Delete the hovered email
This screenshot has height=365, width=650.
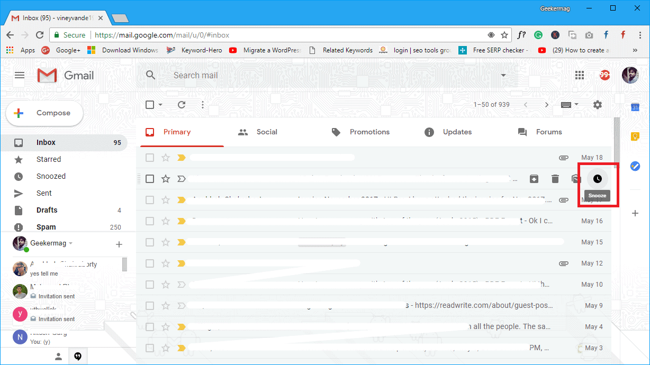click(555, 179)
